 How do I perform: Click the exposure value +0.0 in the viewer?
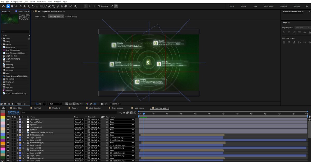click(x=95, y=104)
